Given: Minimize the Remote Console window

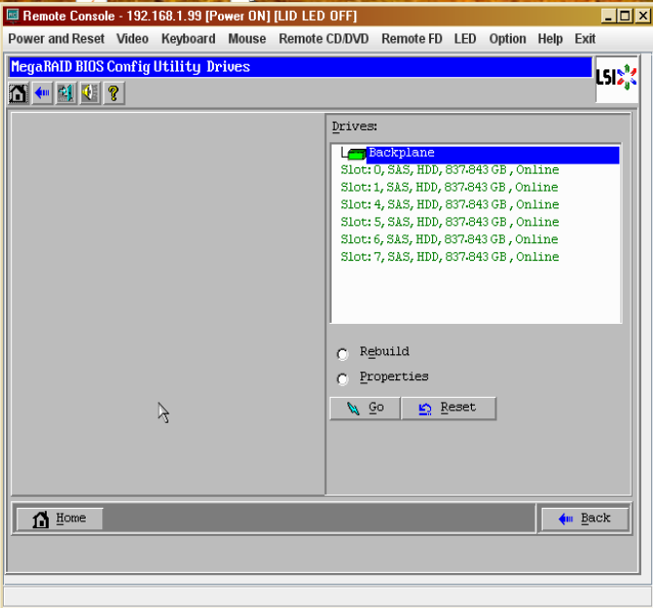Looking at the screenshot, I should pos(608,16).
